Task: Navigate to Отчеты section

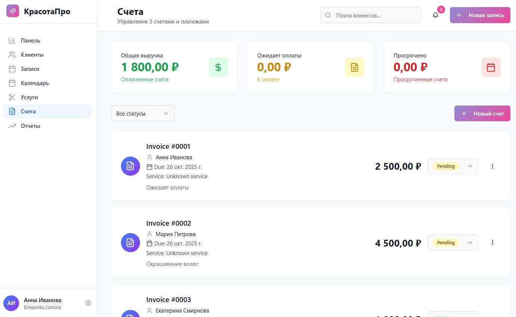Action: 30,126
